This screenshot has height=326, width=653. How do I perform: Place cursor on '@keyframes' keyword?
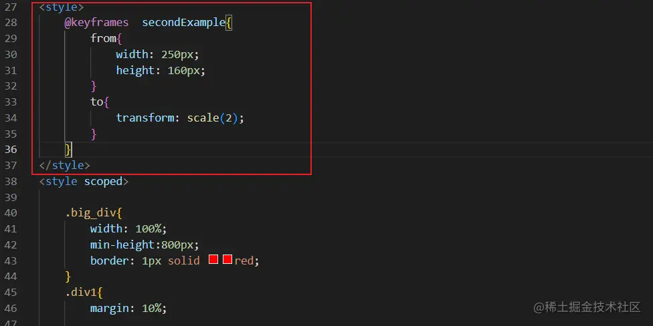point(96,23)
